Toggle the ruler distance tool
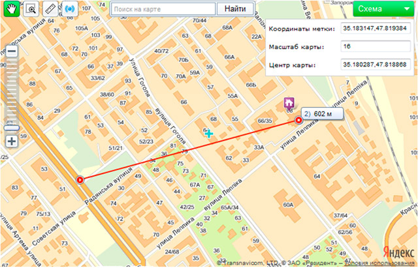Viewport: 418px width, 268px height. [50, 8]
